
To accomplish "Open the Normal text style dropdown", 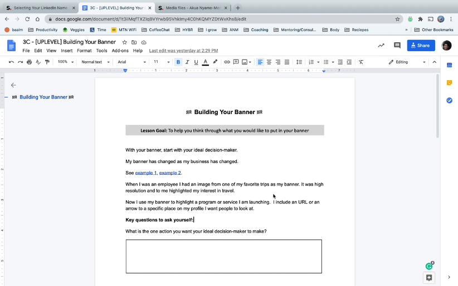I will (95, 62).
